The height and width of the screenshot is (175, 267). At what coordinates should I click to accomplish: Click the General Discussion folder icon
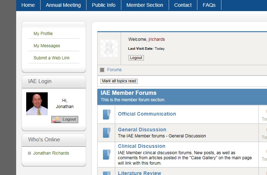[107, 132]
